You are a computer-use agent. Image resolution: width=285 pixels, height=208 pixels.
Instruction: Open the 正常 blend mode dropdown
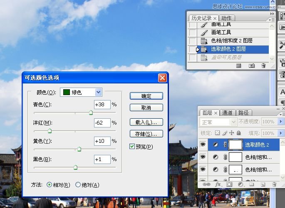tap(218, 122)
